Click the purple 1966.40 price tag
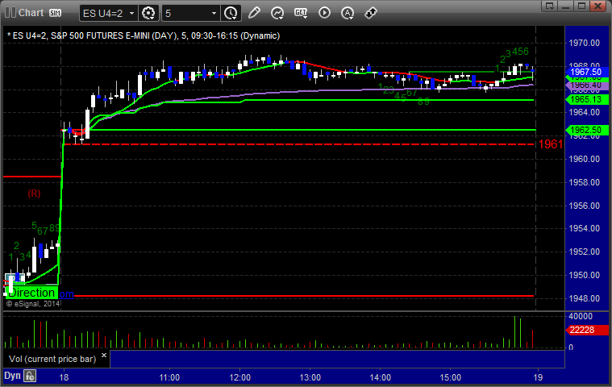Screen dimensions: 612x387 pyautogui.click(x=586, y=85)
